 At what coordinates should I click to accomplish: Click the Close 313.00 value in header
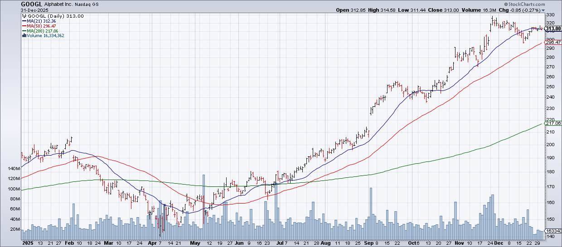point(438,10)
